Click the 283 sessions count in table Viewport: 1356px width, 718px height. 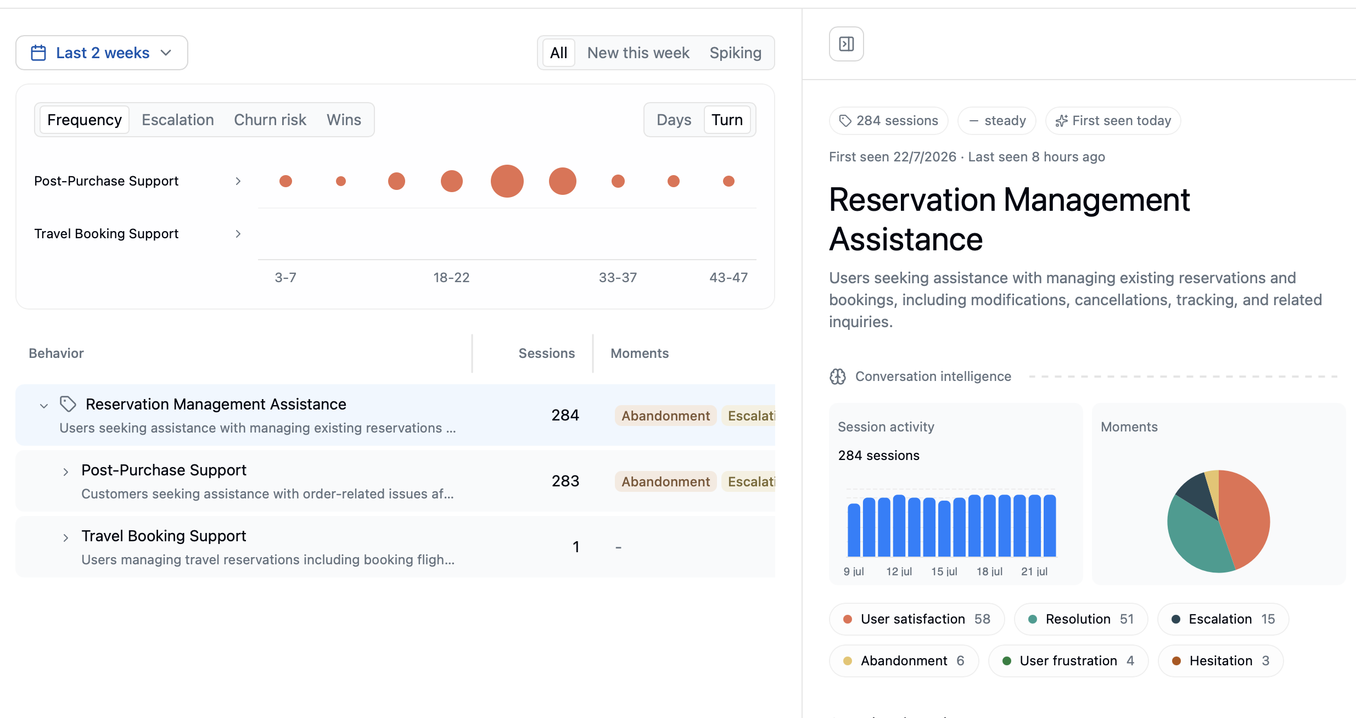[565, 481]
